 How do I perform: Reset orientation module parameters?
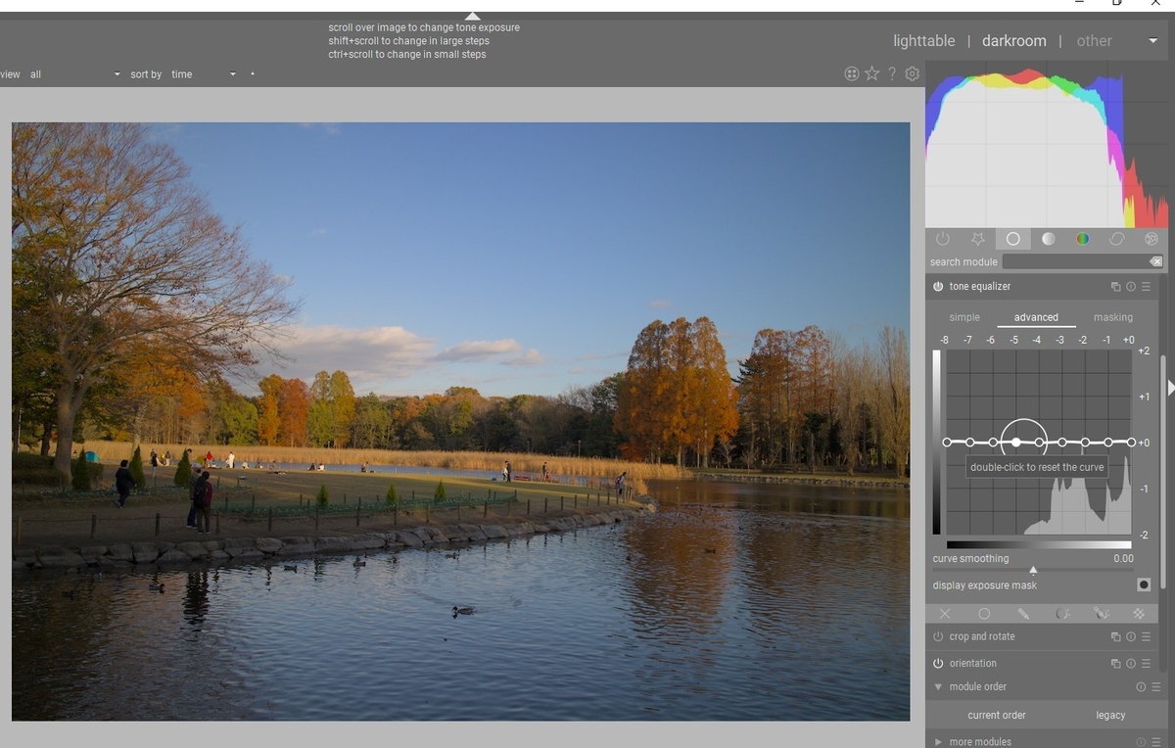(1130, 663)
